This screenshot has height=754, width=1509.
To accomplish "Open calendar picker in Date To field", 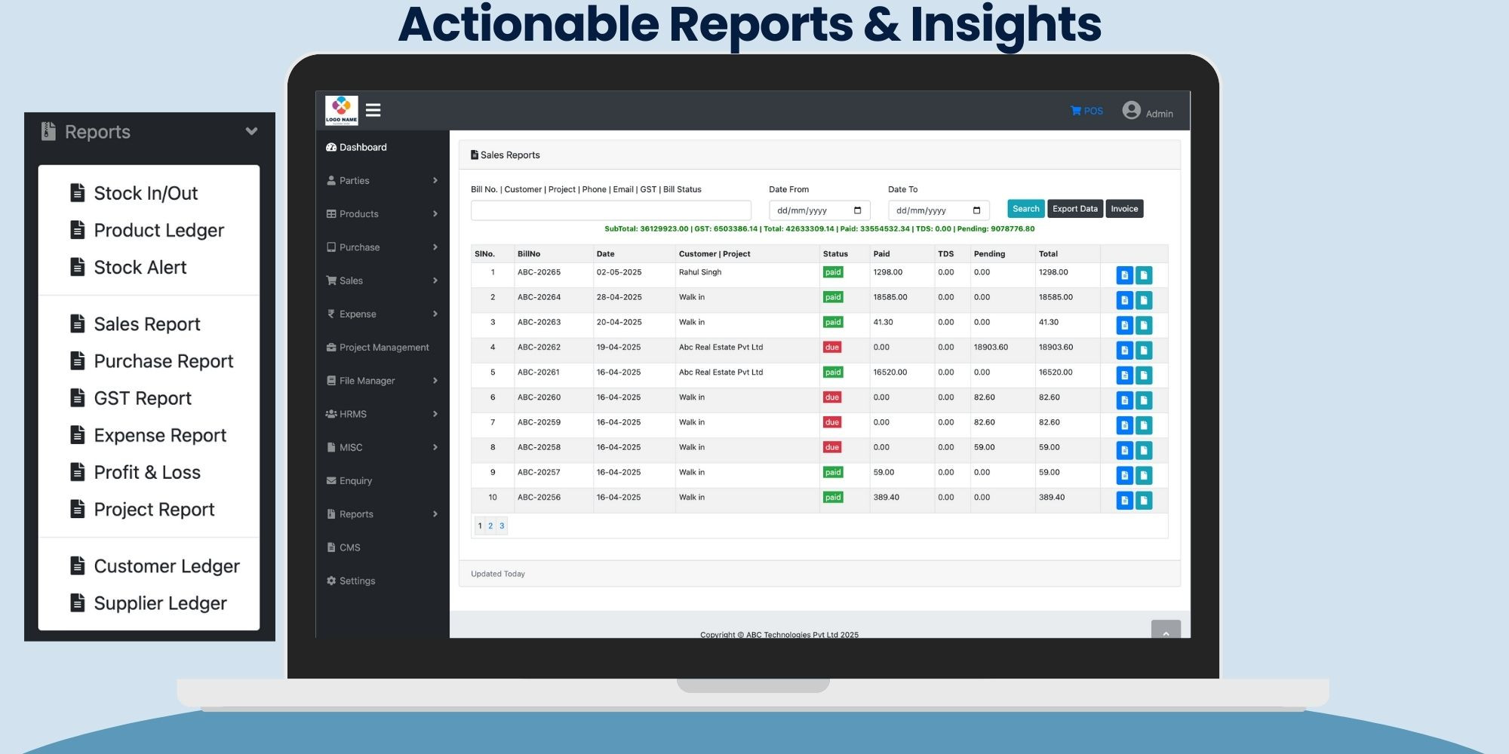I will 976,210.
